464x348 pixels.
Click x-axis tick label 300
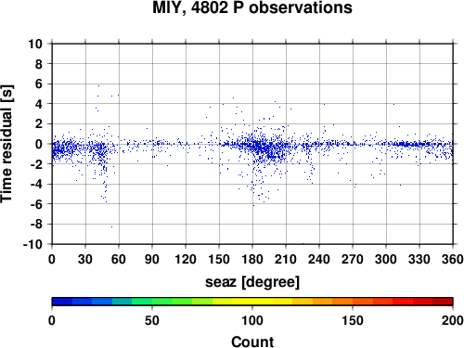coord(386,259)
